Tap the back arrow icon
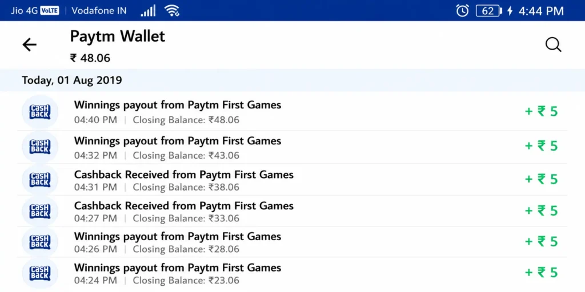 click(x=30, y=45)
